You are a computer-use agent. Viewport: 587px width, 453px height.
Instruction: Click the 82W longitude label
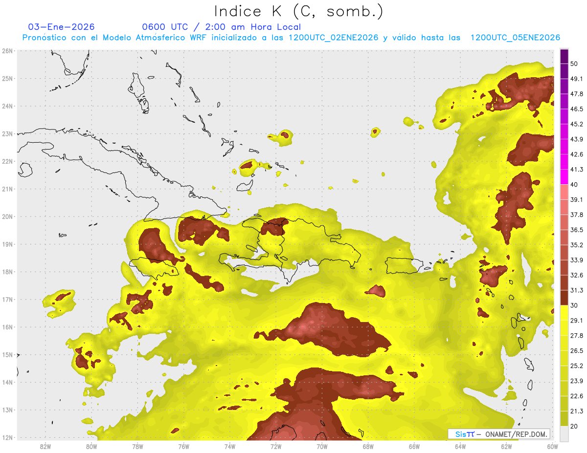coord(45,446)
